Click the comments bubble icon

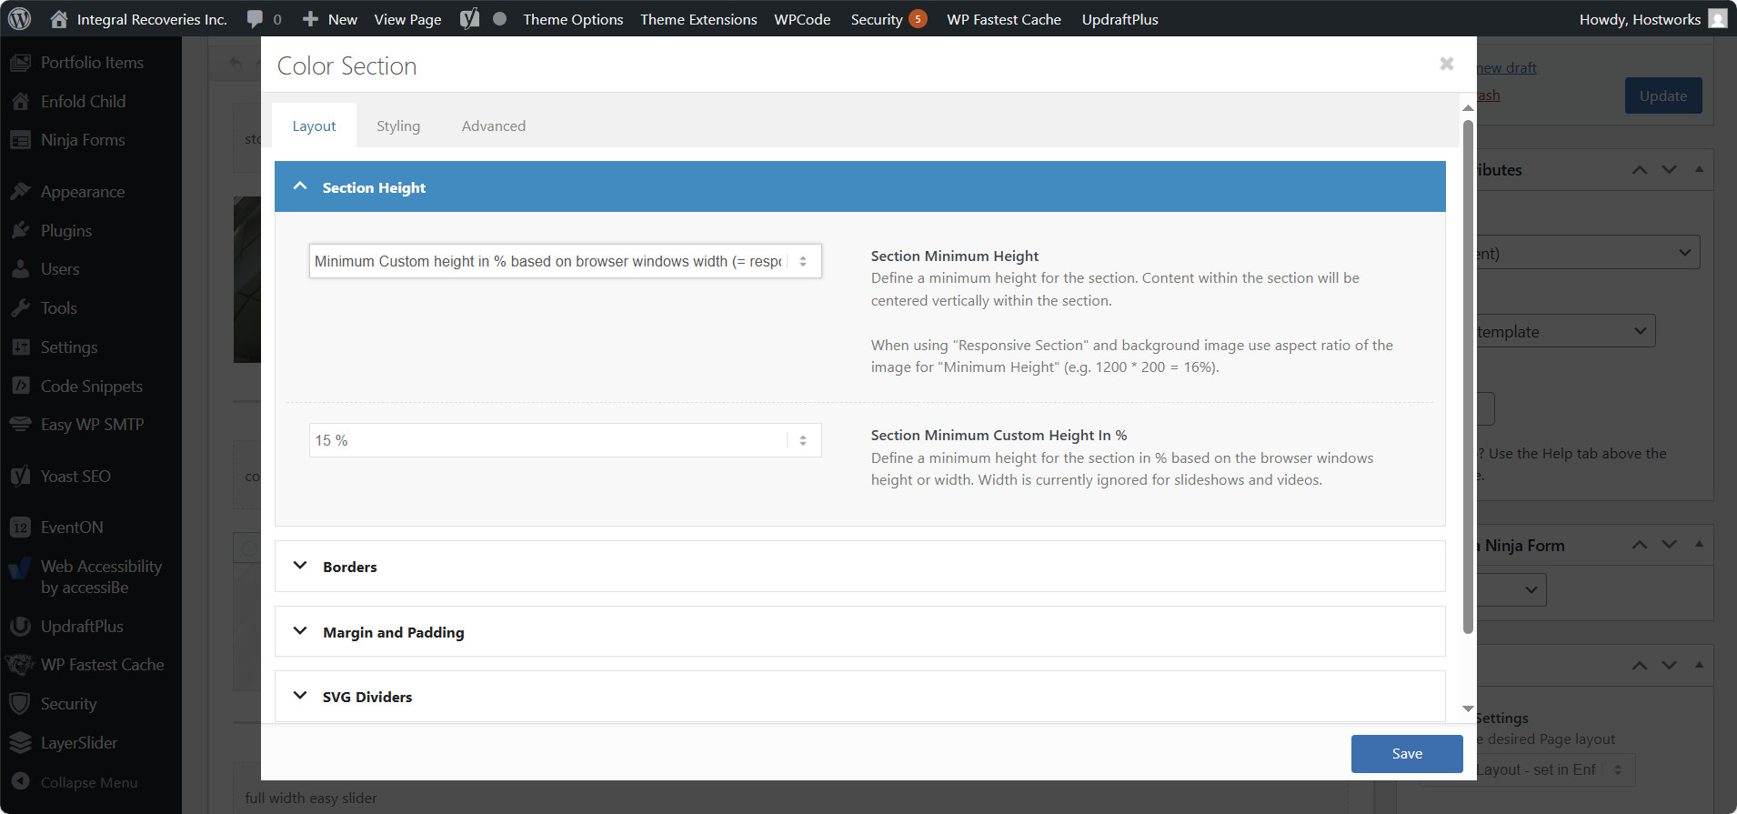click(256, 19)
